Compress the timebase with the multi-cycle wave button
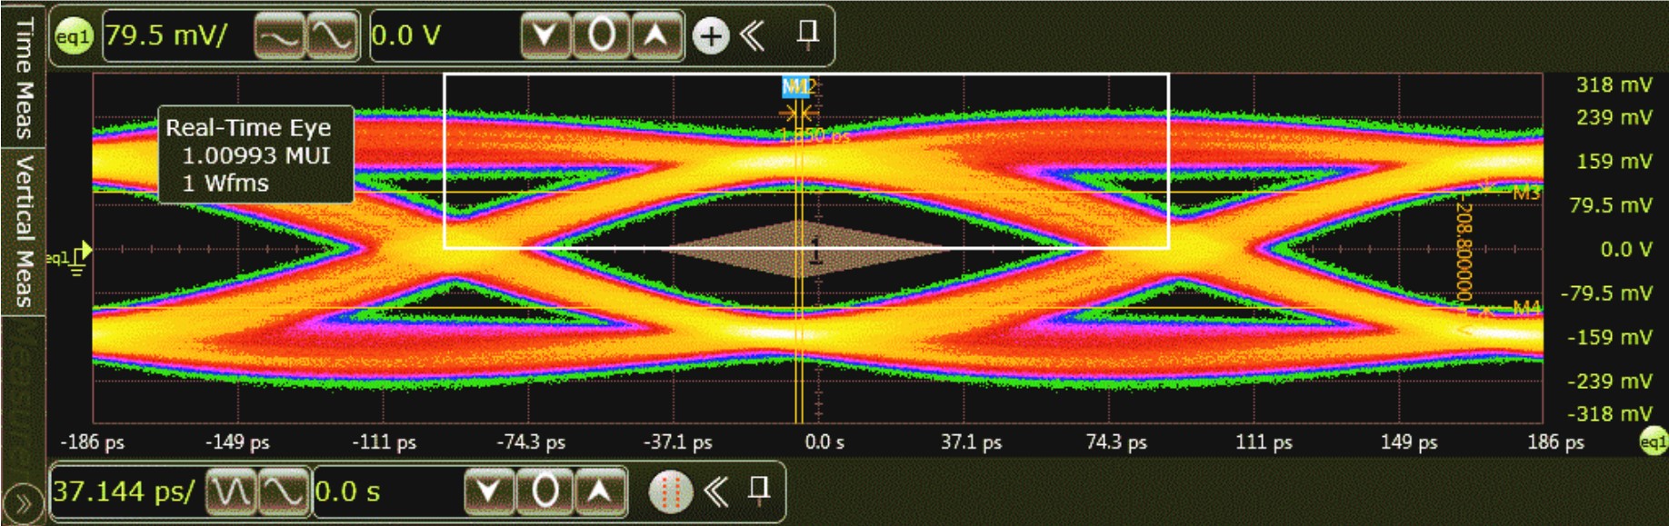1669x526 pixels. click(x=231, y=492)
